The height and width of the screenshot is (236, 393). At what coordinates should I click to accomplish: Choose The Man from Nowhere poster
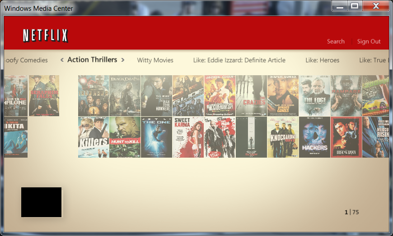pos(156,95)
